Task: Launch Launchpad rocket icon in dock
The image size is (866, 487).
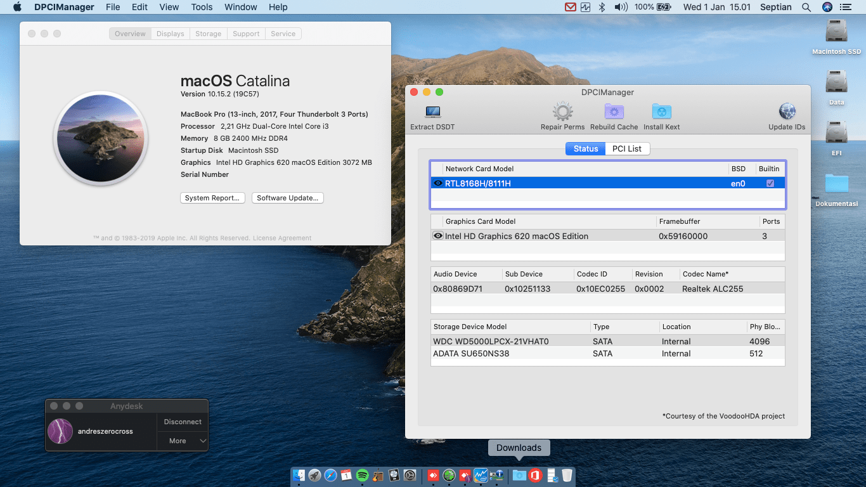Action: pyautogui.click(x=315, y=475)
